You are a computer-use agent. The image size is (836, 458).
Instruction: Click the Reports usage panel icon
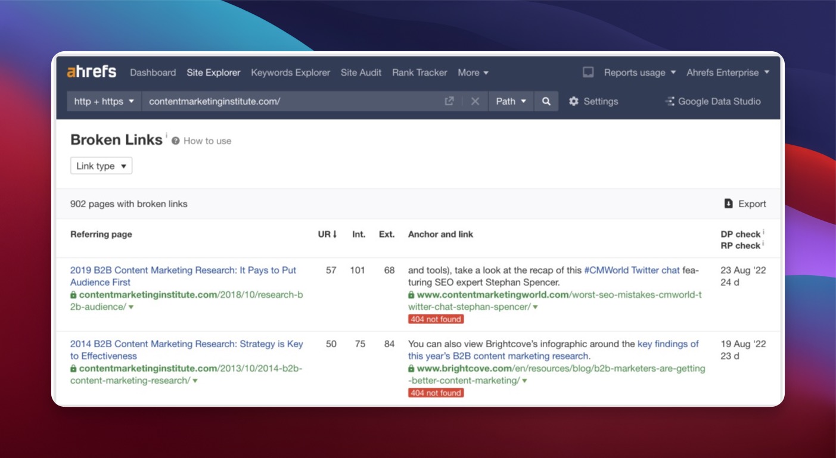point(588,72)
